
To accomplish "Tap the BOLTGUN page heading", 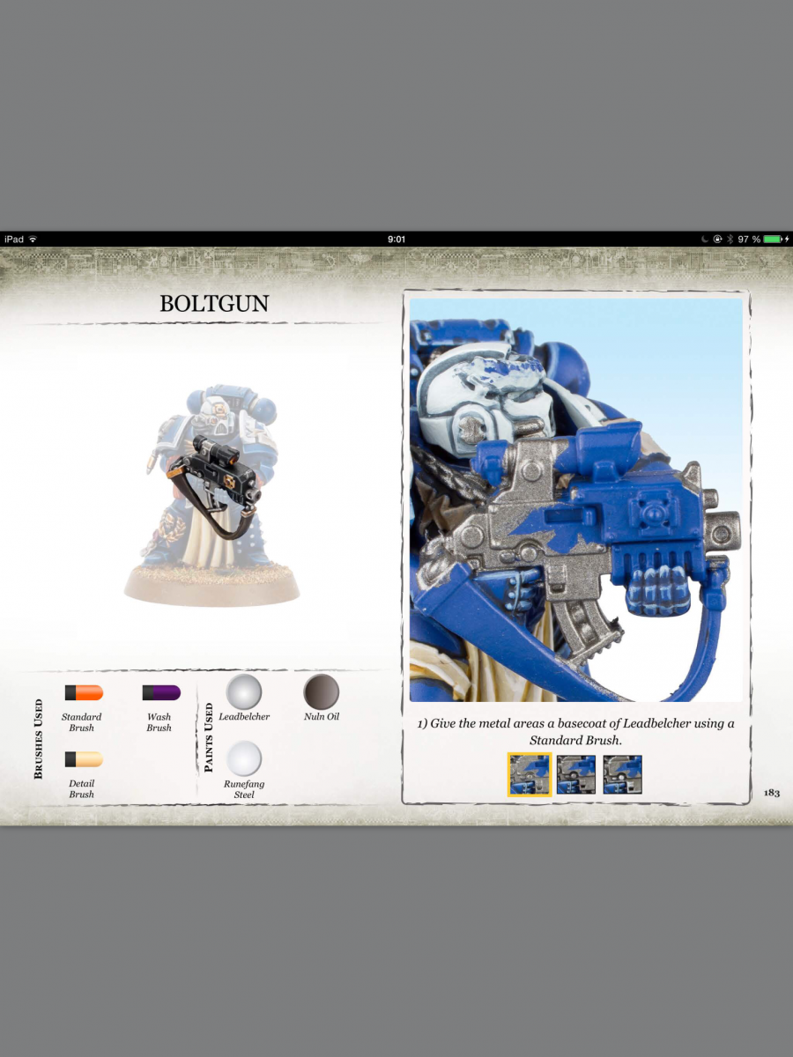I will [x=214, y=304].
